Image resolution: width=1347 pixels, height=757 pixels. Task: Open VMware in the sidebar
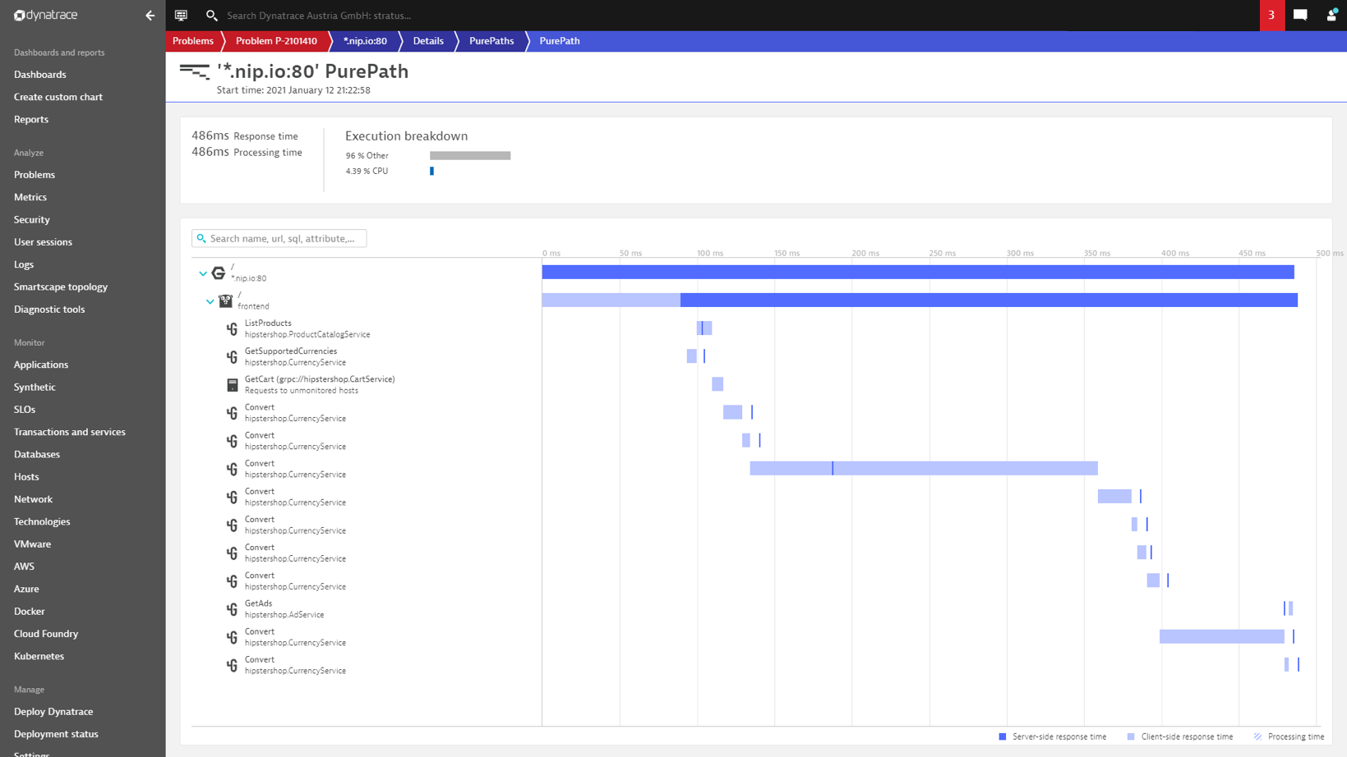click(x=32, y=544)
